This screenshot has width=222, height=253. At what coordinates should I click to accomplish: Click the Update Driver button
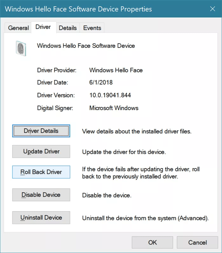coord(41,151)
